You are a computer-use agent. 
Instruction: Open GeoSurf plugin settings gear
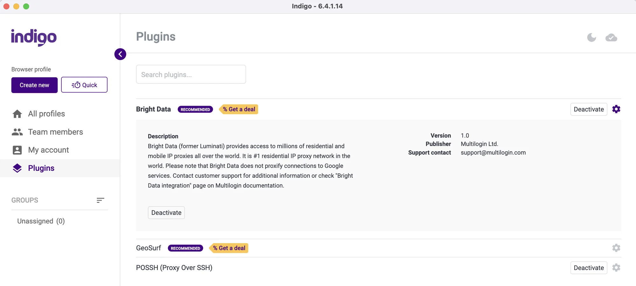pyautogui.click(x=616, y=248)
